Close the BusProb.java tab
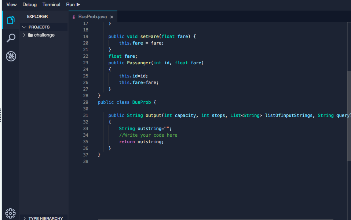This screenshot has height=220, width=351. [x=112, y=16]
